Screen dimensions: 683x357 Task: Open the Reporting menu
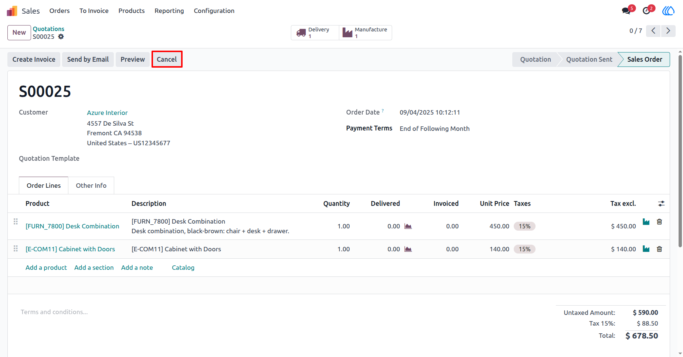coord(169,11)
